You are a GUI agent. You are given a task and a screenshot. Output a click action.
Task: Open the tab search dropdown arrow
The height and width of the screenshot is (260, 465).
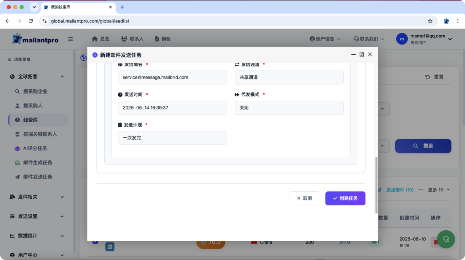point(34,7)
